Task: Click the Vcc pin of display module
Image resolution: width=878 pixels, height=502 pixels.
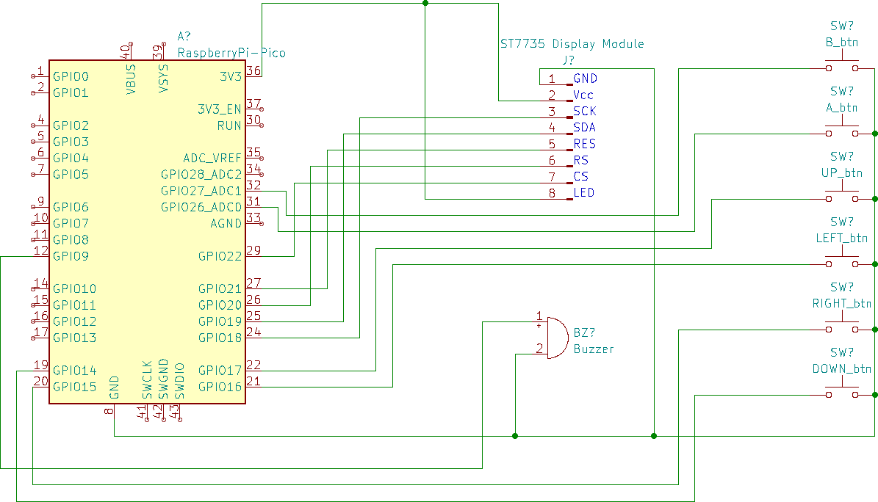Action: click(583, 95)
